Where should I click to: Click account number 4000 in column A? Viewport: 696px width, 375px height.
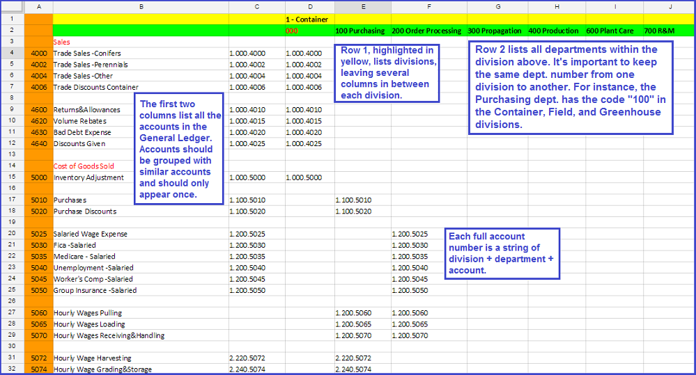pyautogui.click(x=39, y=53)
